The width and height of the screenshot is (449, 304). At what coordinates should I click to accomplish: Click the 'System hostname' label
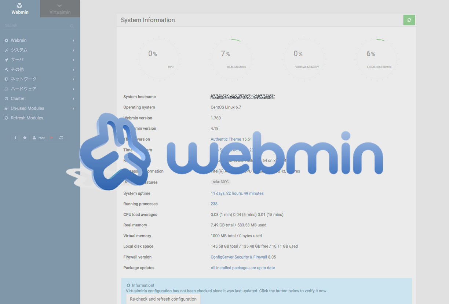(x=139, y=97)
